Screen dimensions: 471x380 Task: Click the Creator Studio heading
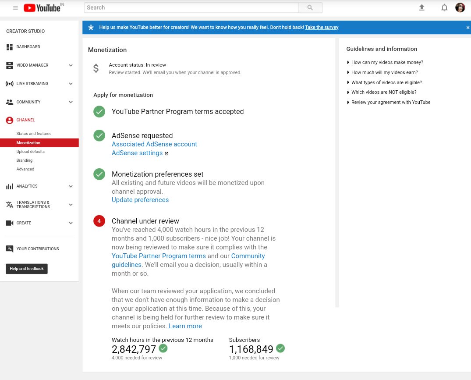25,31
